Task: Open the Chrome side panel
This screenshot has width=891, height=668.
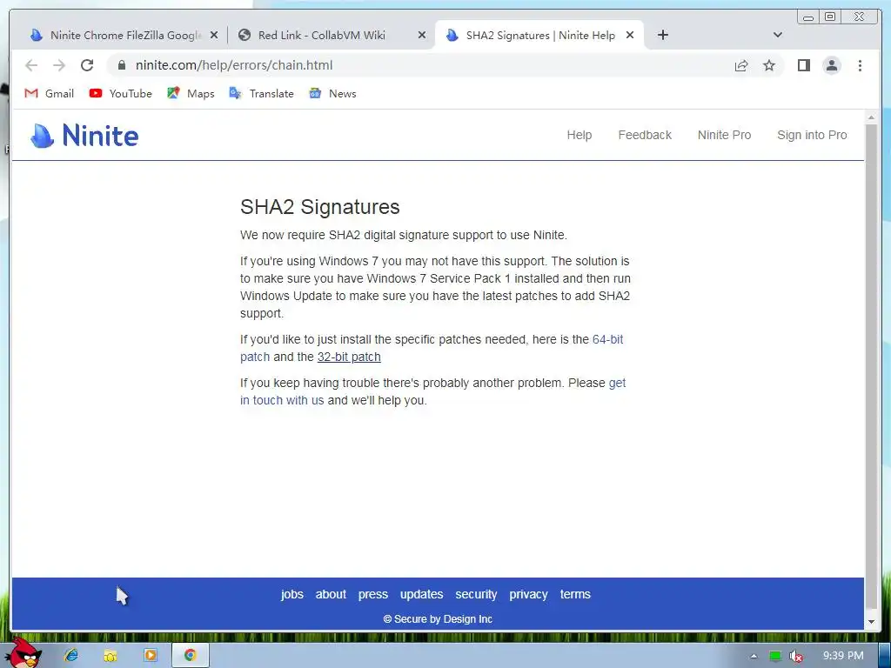Action: point(803,65)
